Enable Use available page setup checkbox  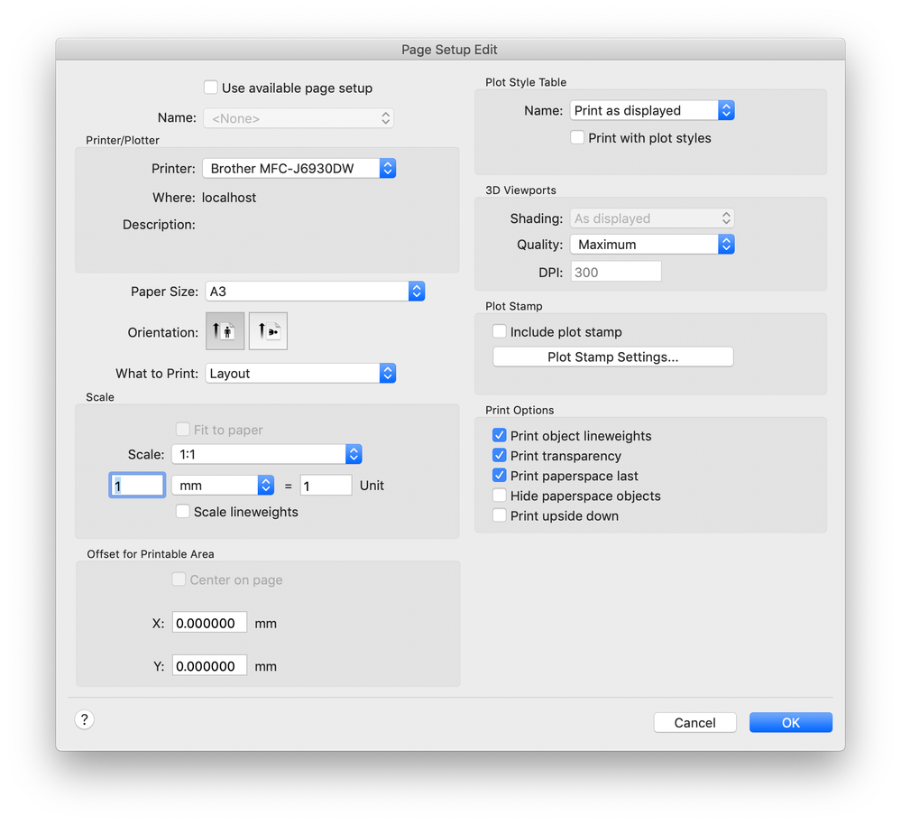(211, 88)
